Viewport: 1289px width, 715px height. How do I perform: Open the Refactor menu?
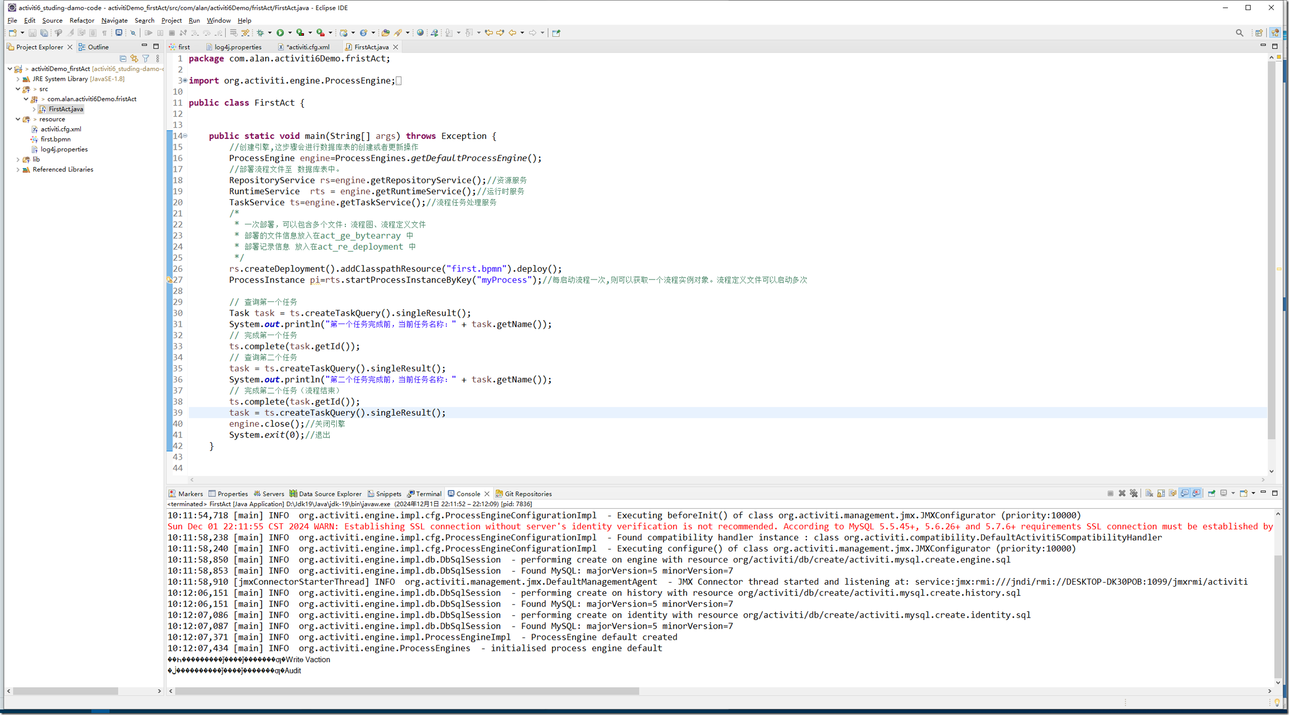(82, 20)
